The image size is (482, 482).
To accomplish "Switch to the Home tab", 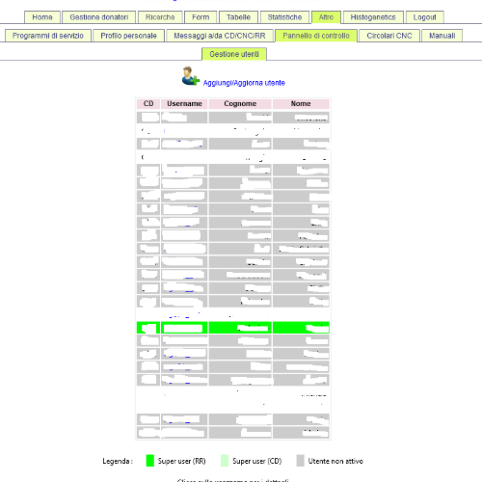I will [x=42, y=17].
